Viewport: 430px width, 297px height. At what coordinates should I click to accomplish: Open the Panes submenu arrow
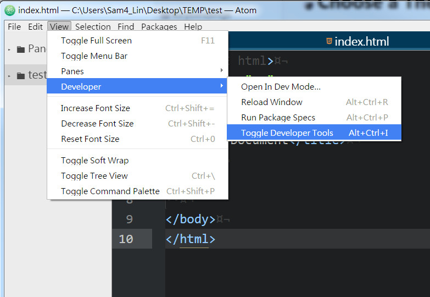[x=221, y=70]
